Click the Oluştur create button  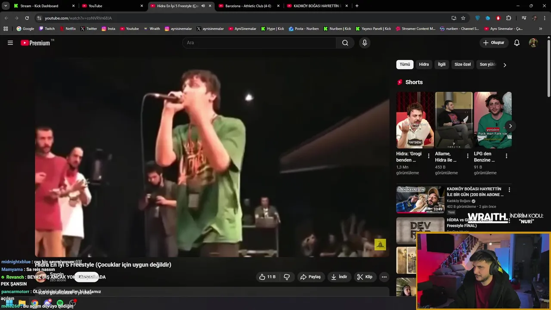pyautogui.click(x=494, y=43)
